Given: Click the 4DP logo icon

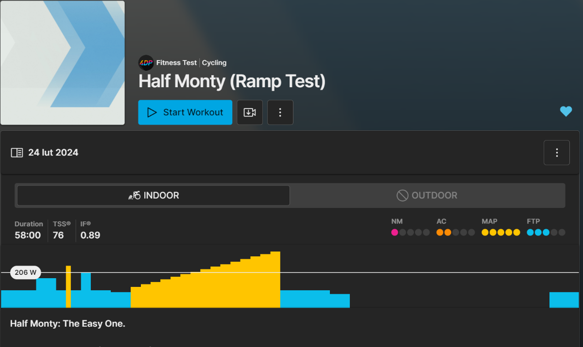Looking at the screenshot, I should [146, 63].
